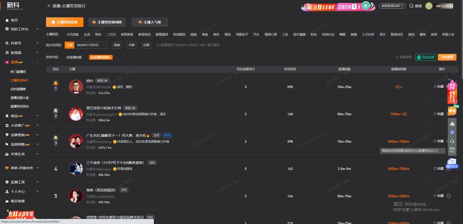This screenshot has height=224, width=463.
Task: Expand 抖音号 sidebar section
Action: click(x=38, y=43)
